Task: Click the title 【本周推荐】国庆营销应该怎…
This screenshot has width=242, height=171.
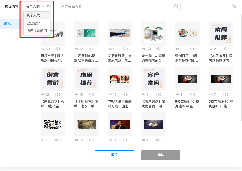Action: click(221, 58)
